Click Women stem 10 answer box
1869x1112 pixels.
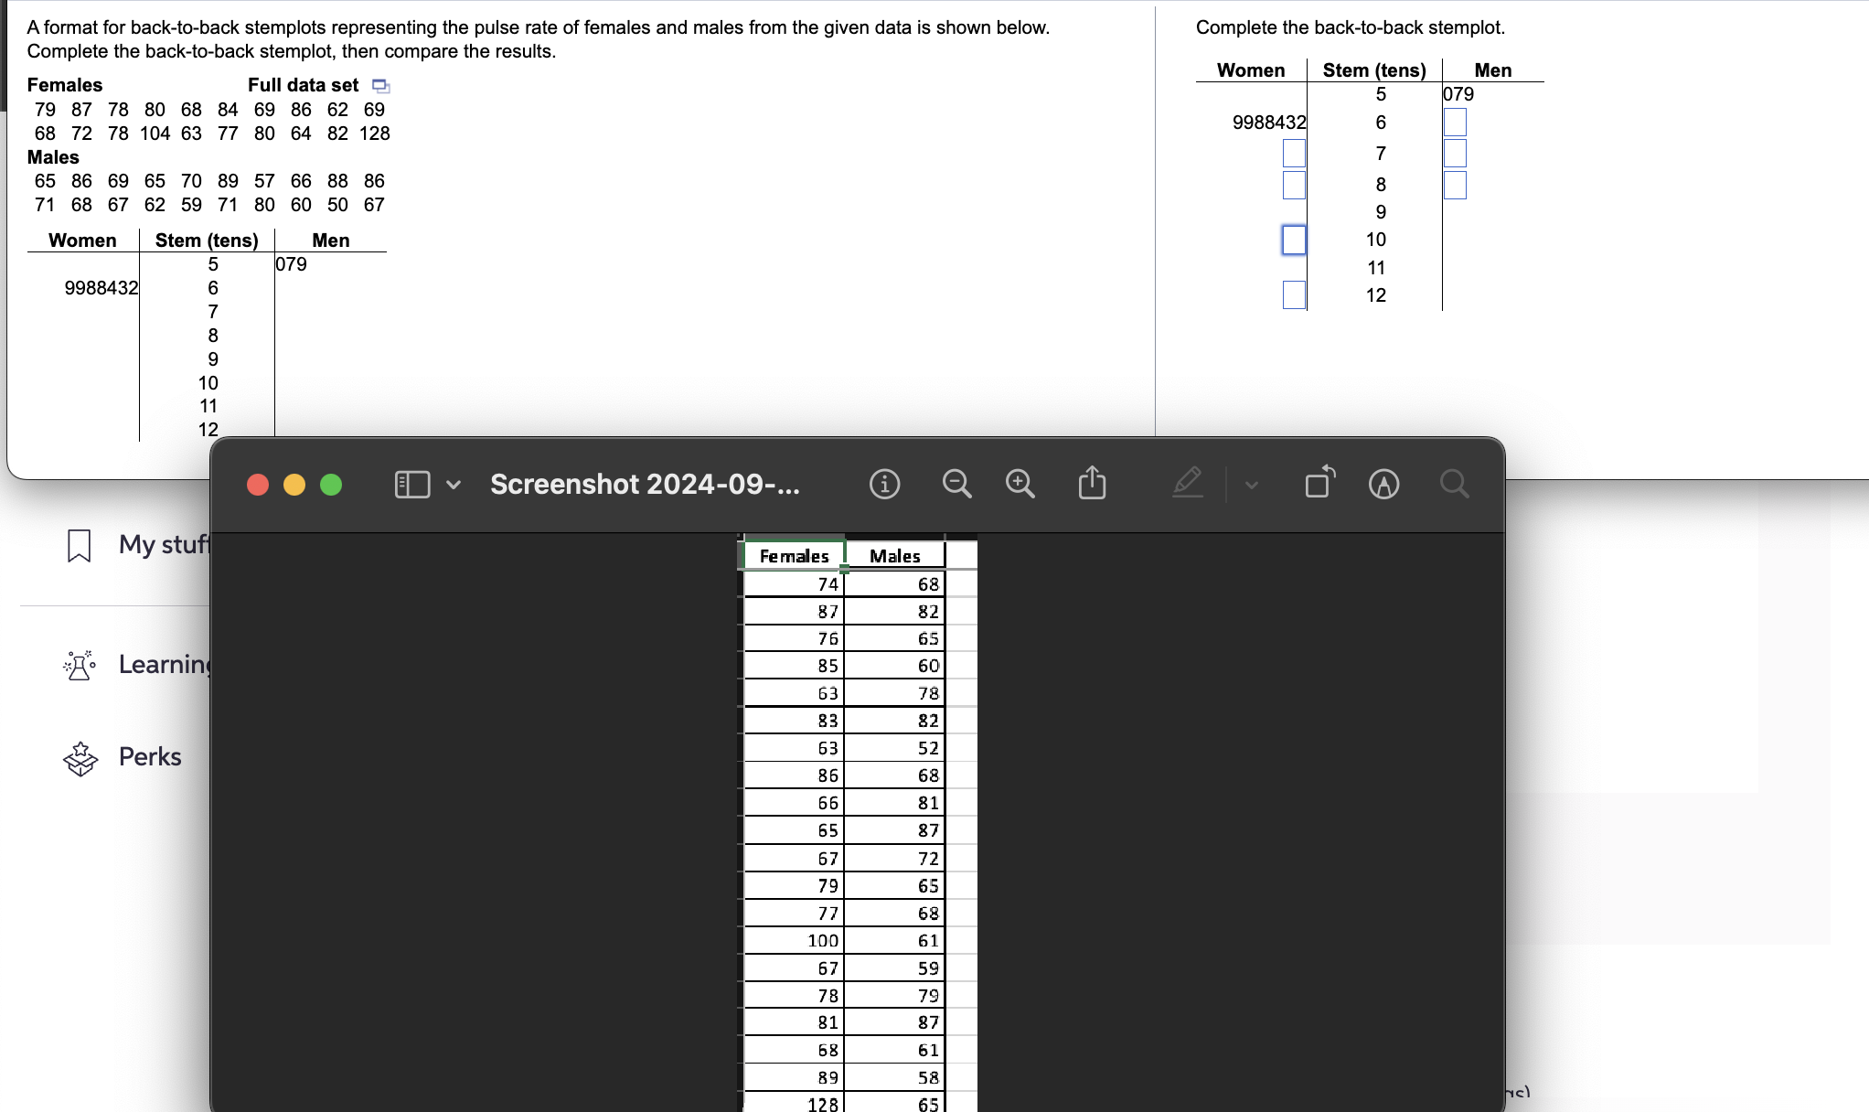(x=1294, y=240)
